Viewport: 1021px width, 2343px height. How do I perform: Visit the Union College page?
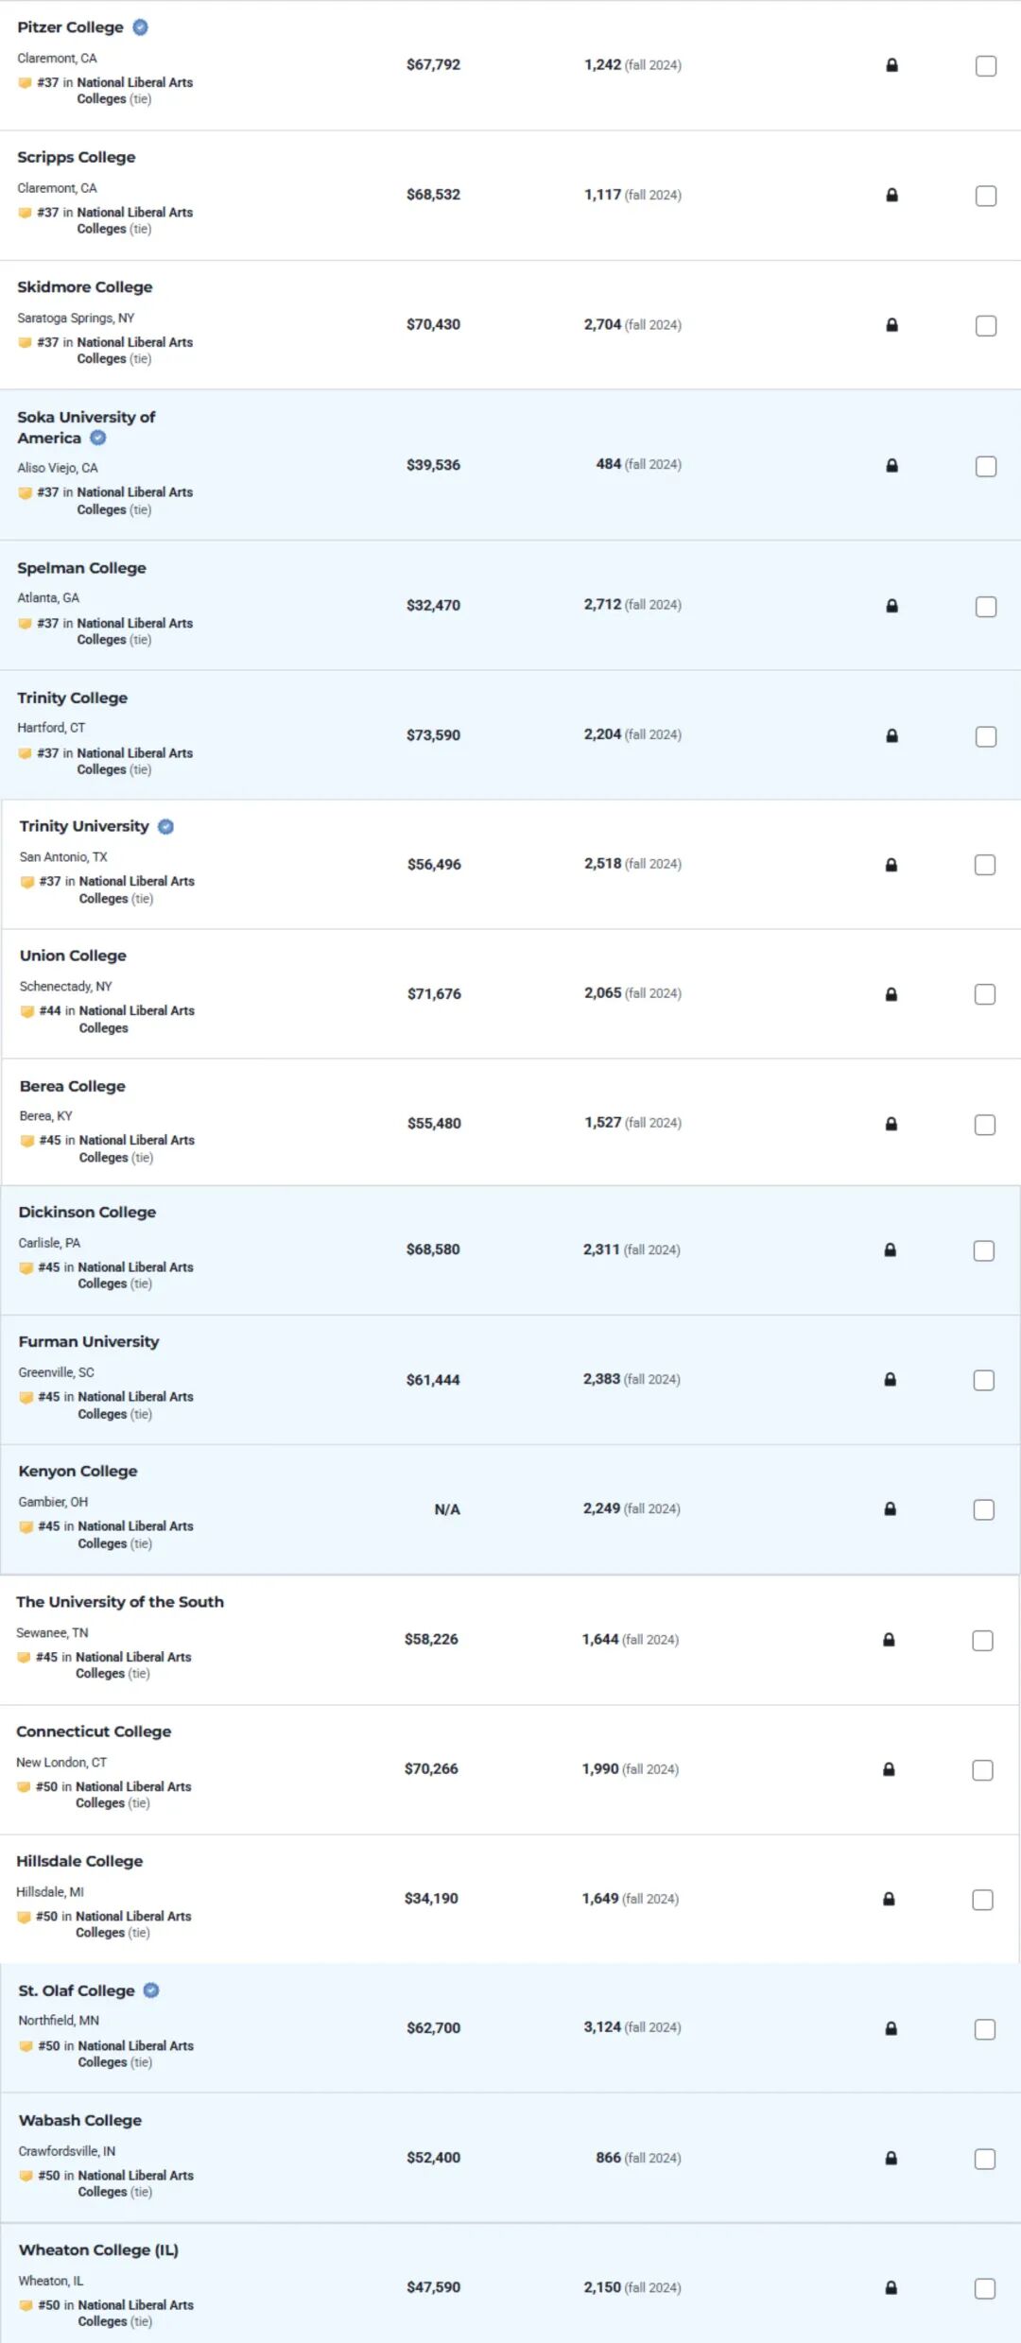pos(73,956)
